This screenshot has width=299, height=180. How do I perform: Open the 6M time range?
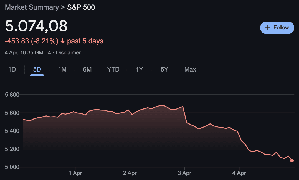click(87, 70)
